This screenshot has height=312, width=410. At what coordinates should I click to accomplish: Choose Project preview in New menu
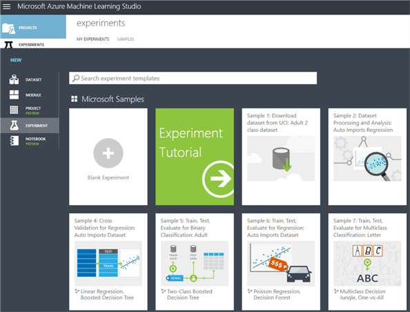pyautogui.click(x=30, y=110)
